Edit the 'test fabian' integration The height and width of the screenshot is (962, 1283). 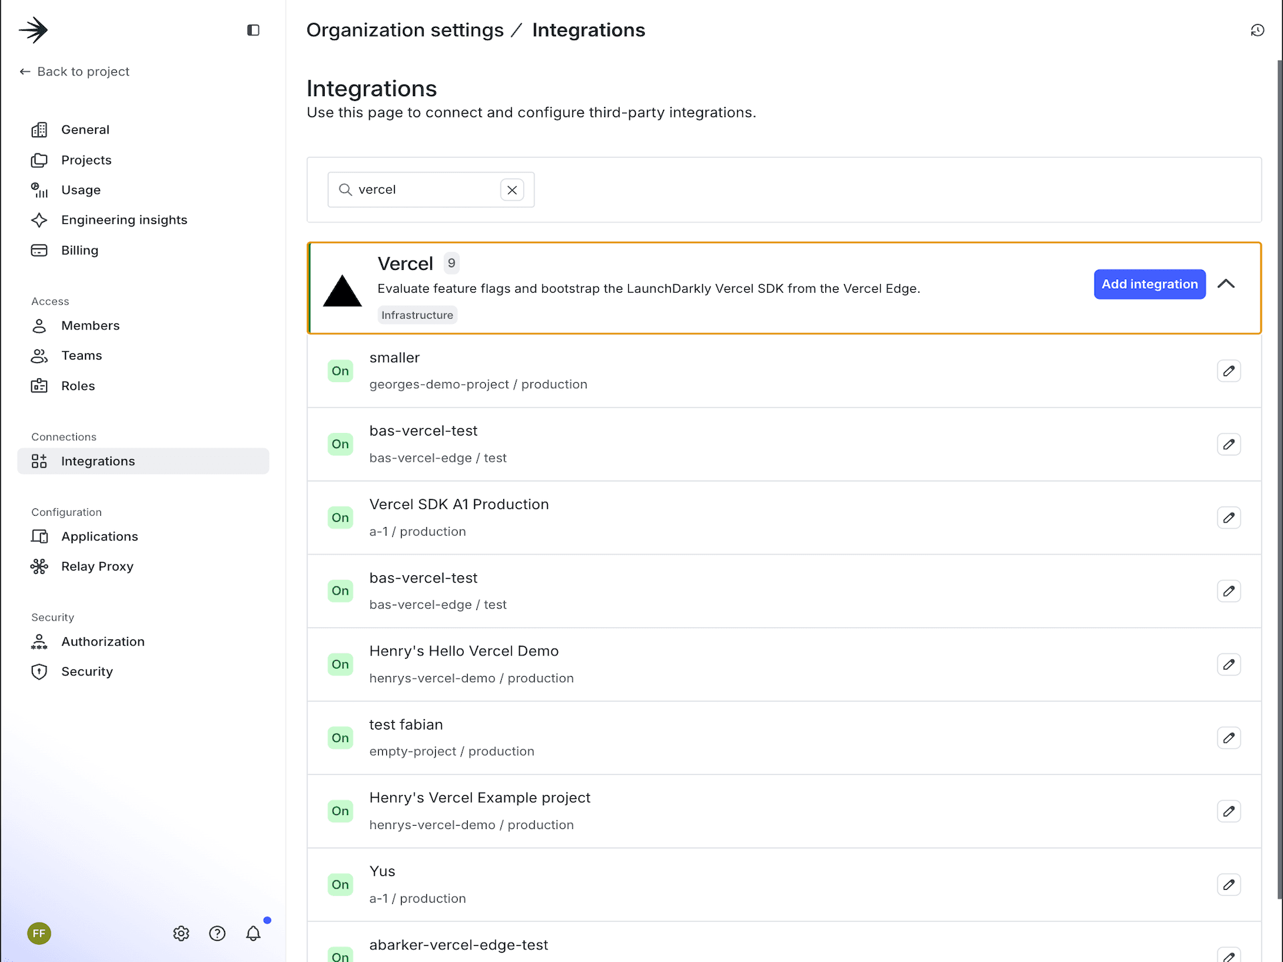pos(1228,738)
